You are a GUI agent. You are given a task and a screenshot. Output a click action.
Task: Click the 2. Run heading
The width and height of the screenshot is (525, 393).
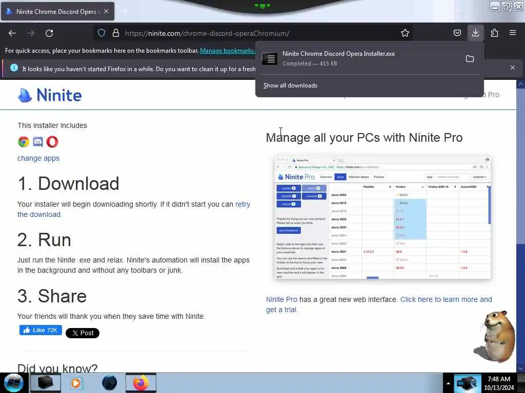[x=44, y=240]
